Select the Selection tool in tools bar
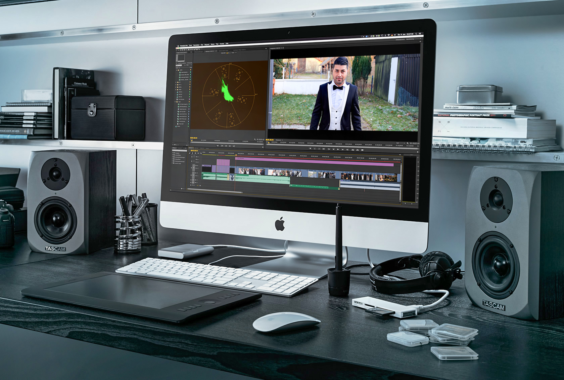Screen dimensions: 564x380 tap(179, 50)
